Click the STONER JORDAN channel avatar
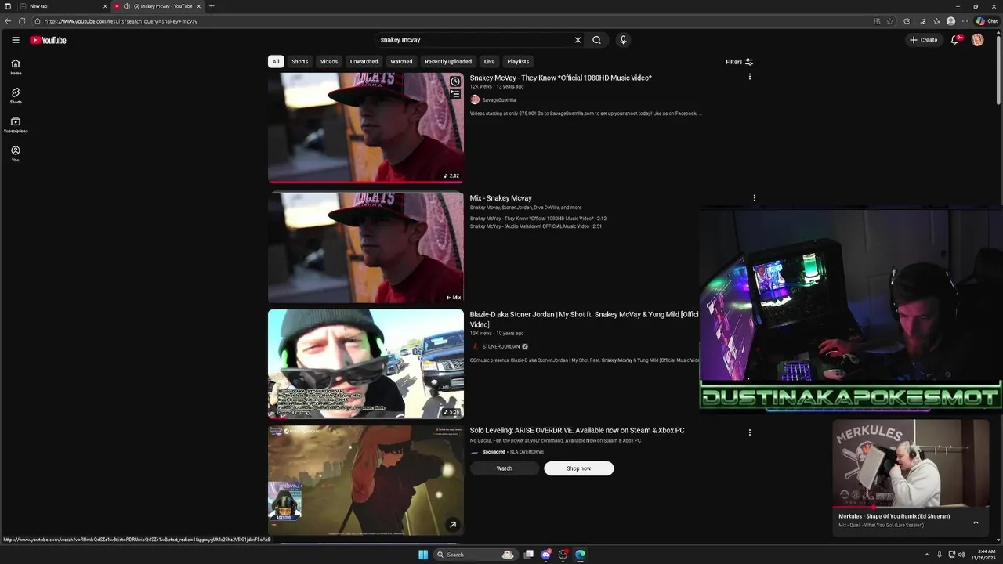This screenshot has width=1003, height=564. coord(475,346)
